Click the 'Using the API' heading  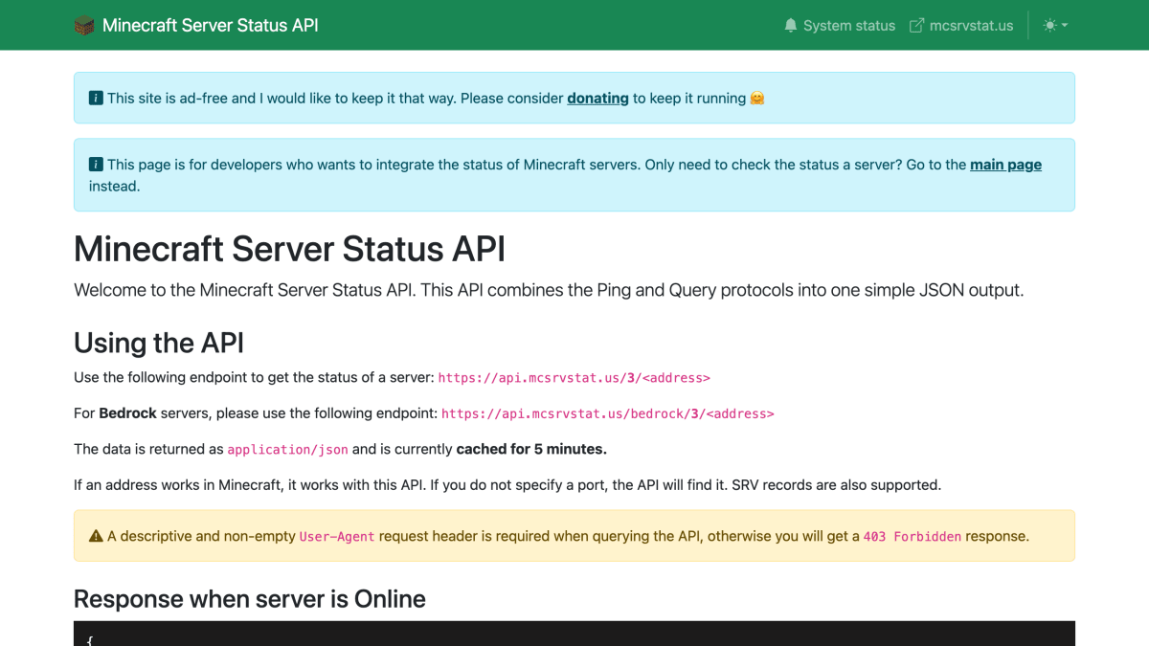point(159,343)
